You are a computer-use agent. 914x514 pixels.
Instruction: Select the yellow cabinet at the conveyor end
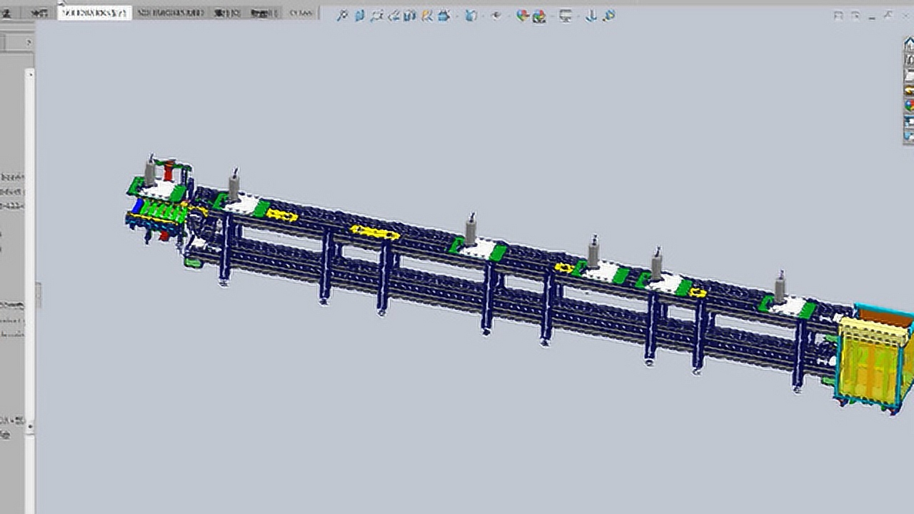(x=874, y=361)
